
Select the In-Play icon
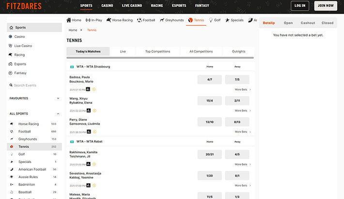point(88,20)
